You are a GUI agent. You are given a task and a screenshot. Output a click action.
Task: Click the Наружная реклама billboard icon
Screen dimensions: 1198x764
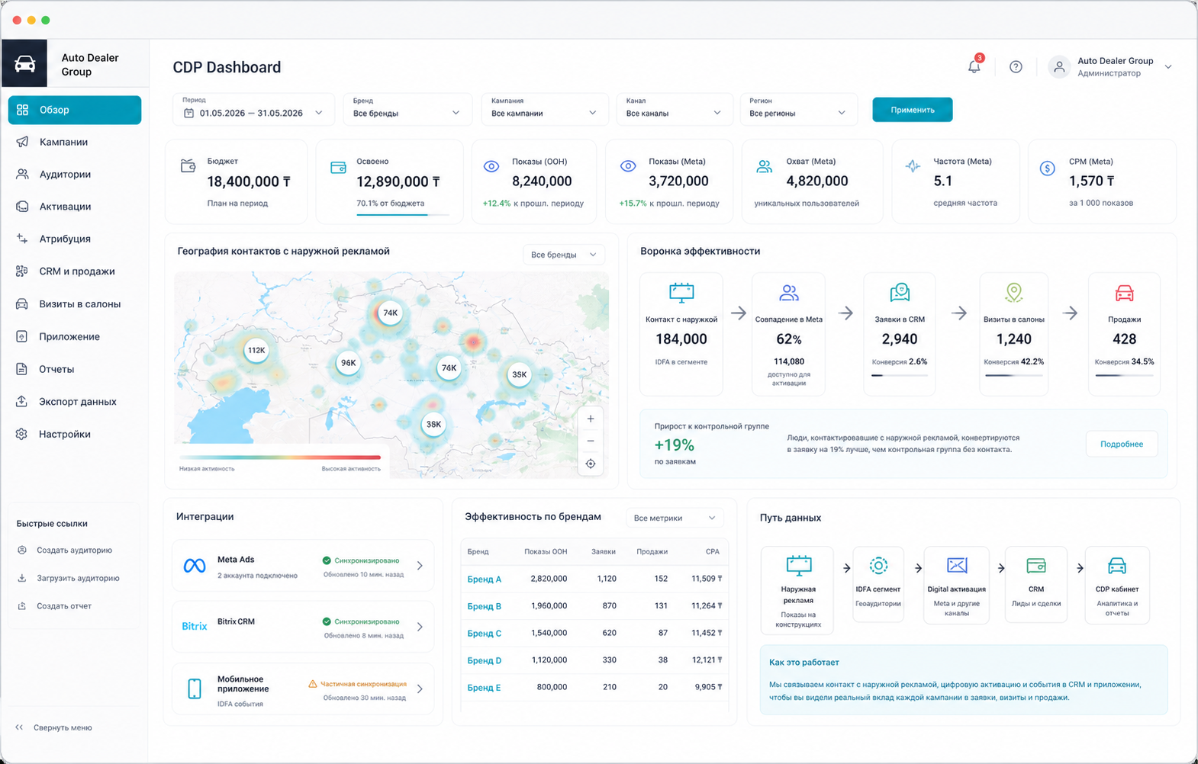pyautogui.click(x=798, y=566)
